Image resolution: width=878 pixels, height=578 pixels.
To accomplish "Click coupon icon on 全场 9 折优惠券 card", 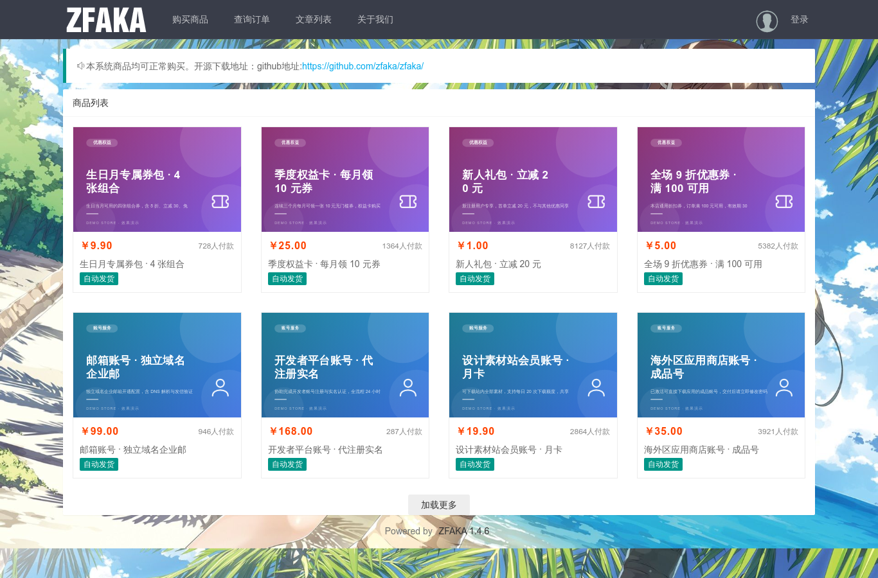I will pyautogui.click(x=784, y=202).
